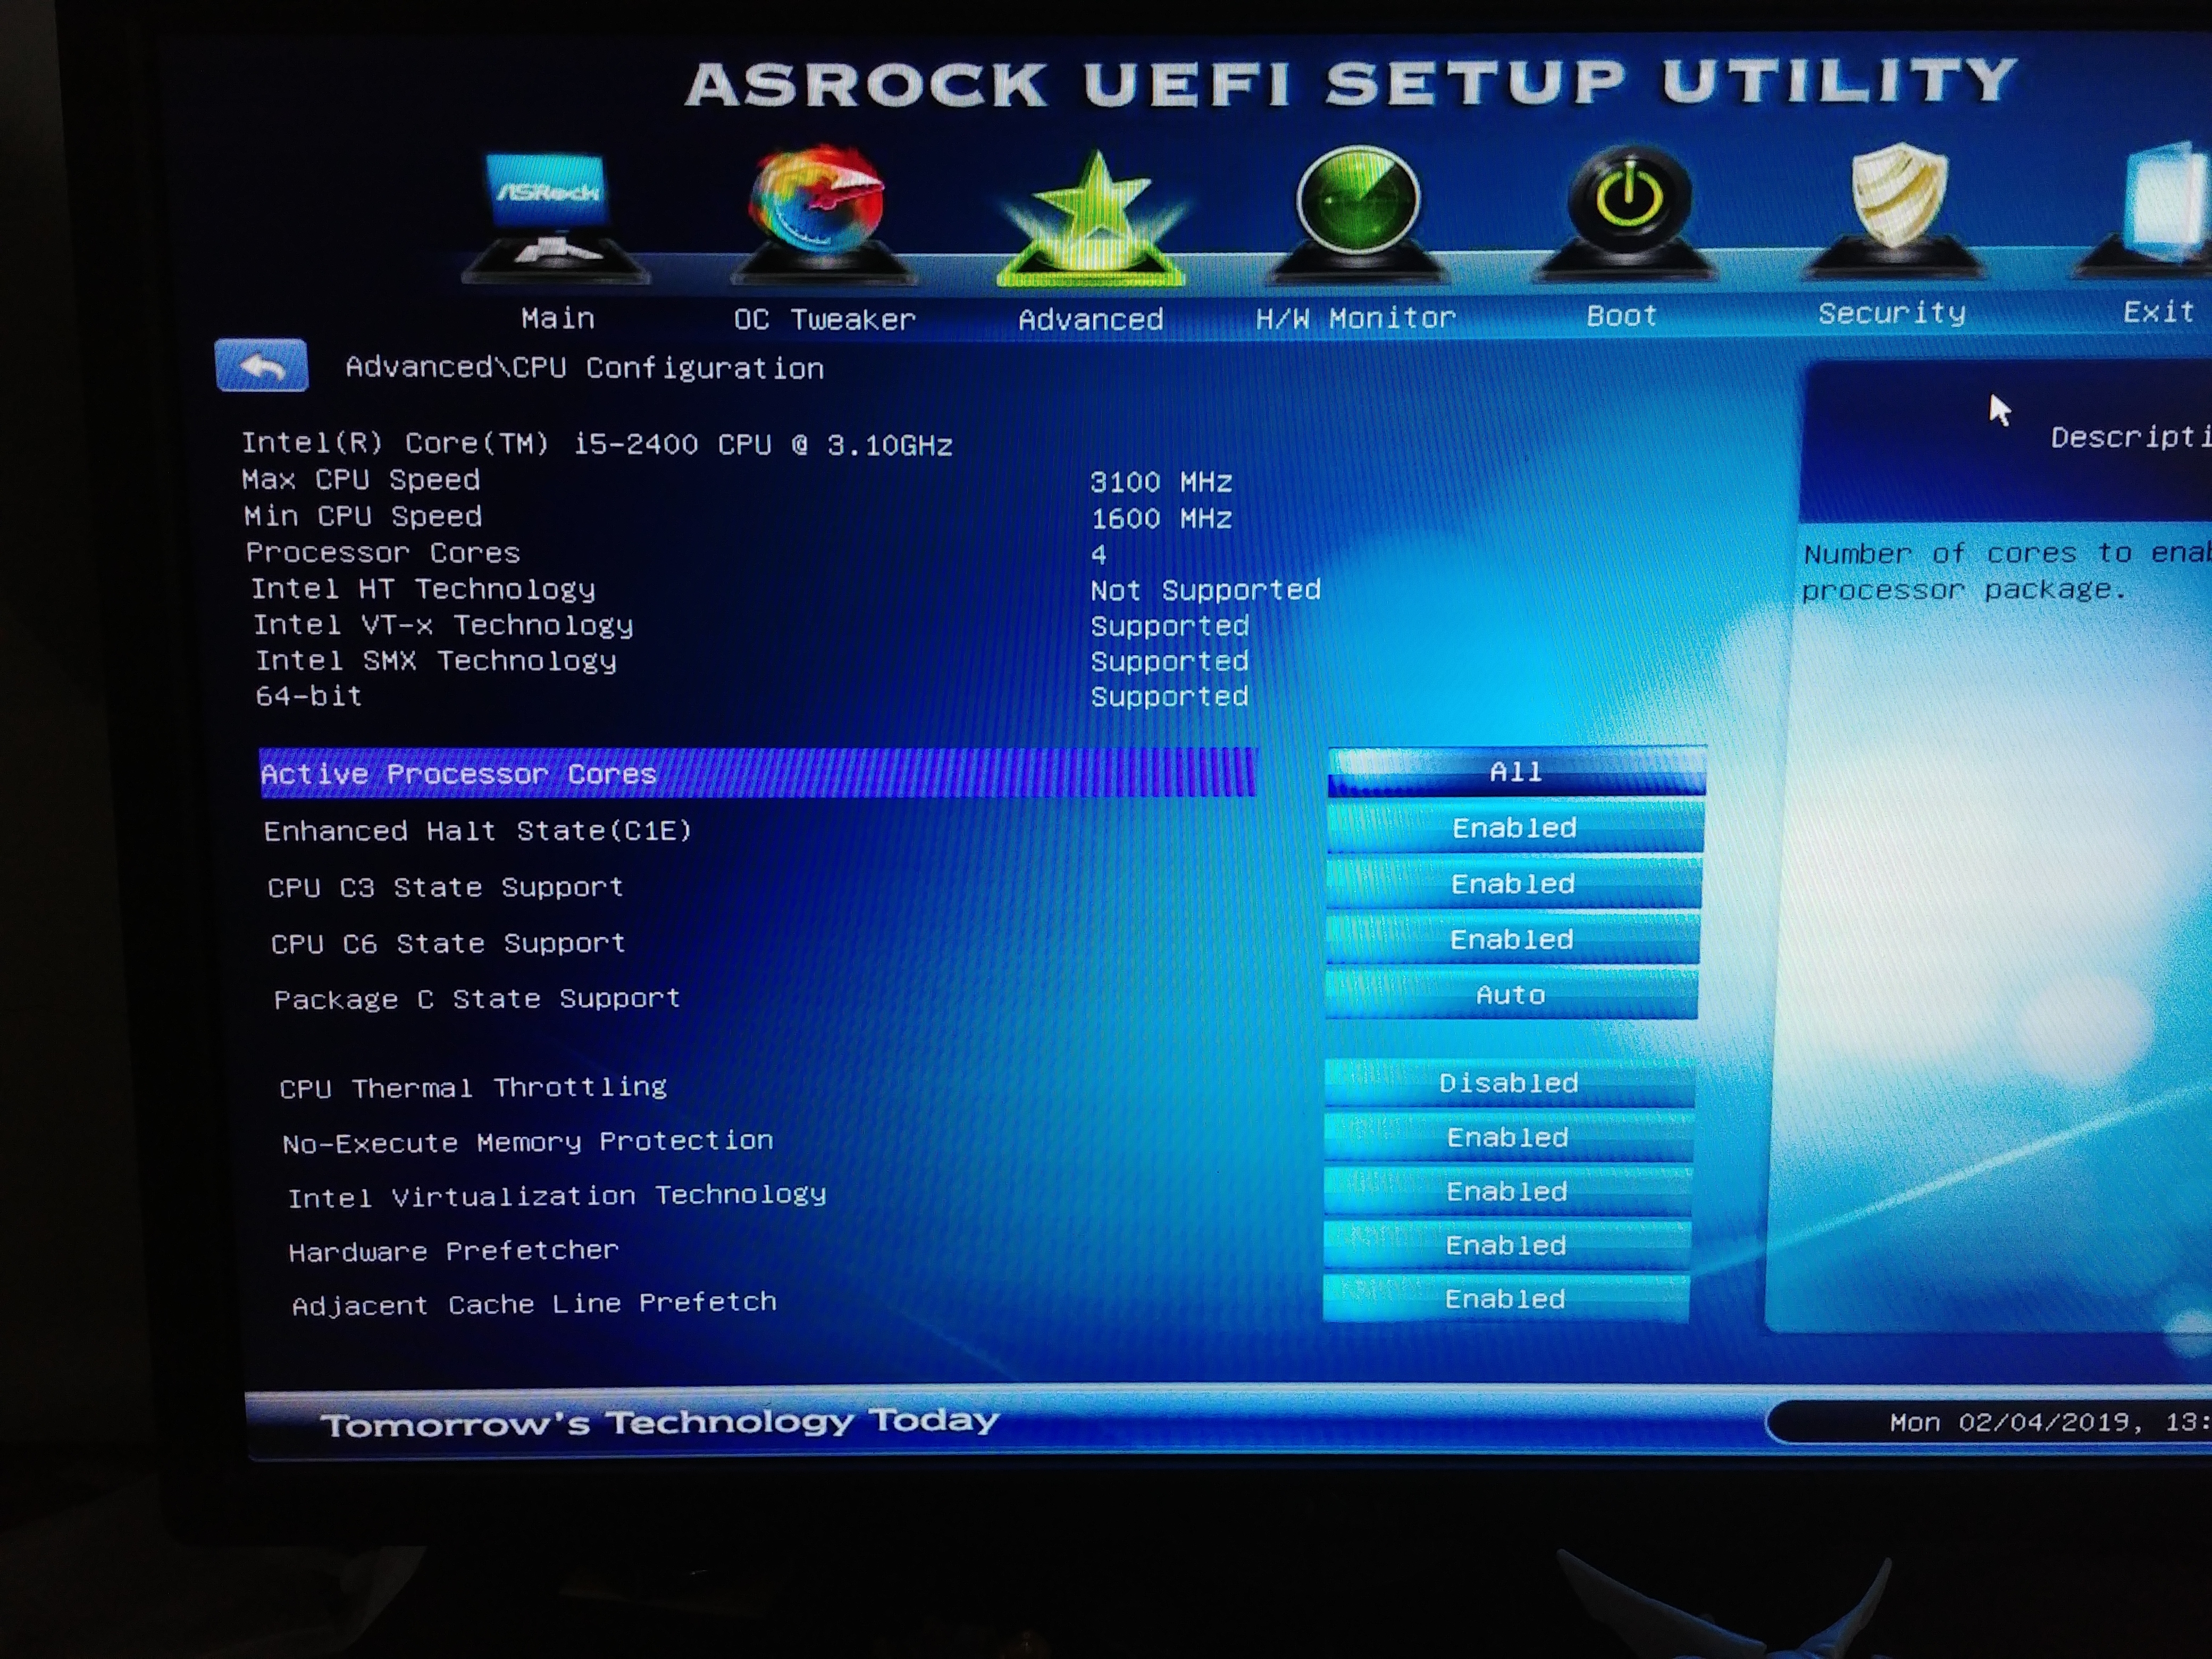Click the Min CPU Speed label
Viewport: 2212px width, 1659px height.
[x=363, y=516]
